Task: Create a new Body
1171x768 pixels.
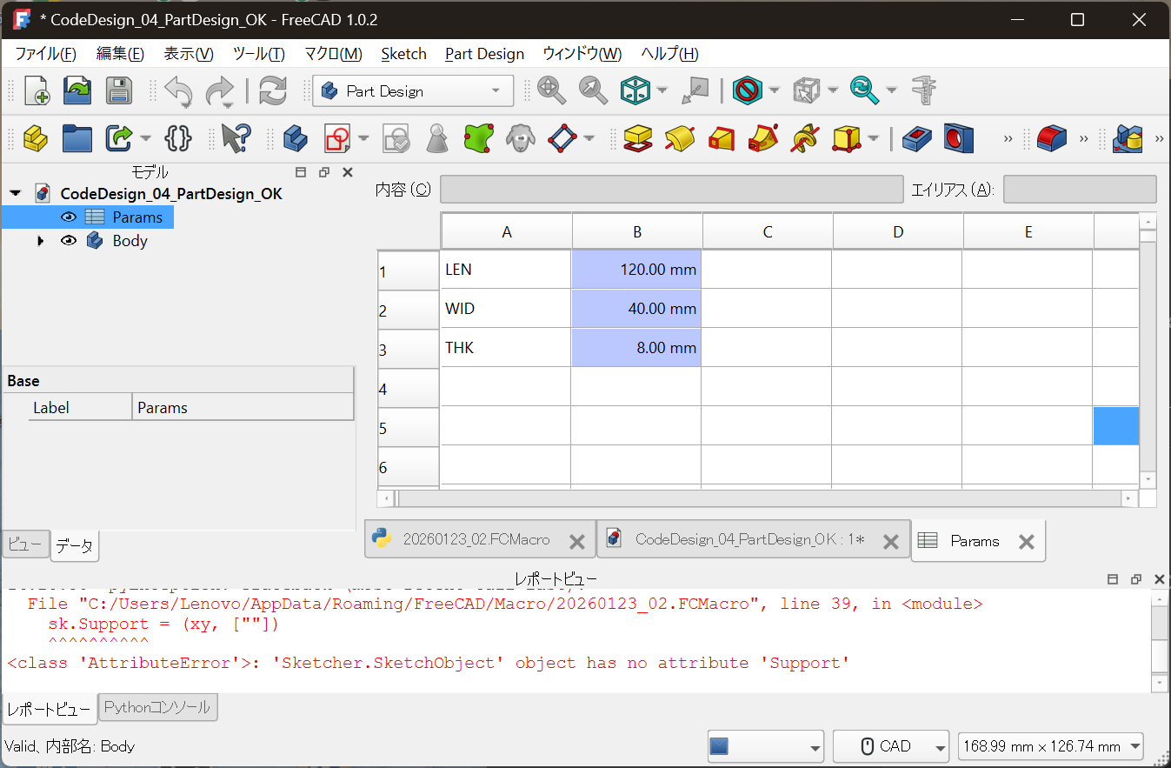Action: pos(297,138)
